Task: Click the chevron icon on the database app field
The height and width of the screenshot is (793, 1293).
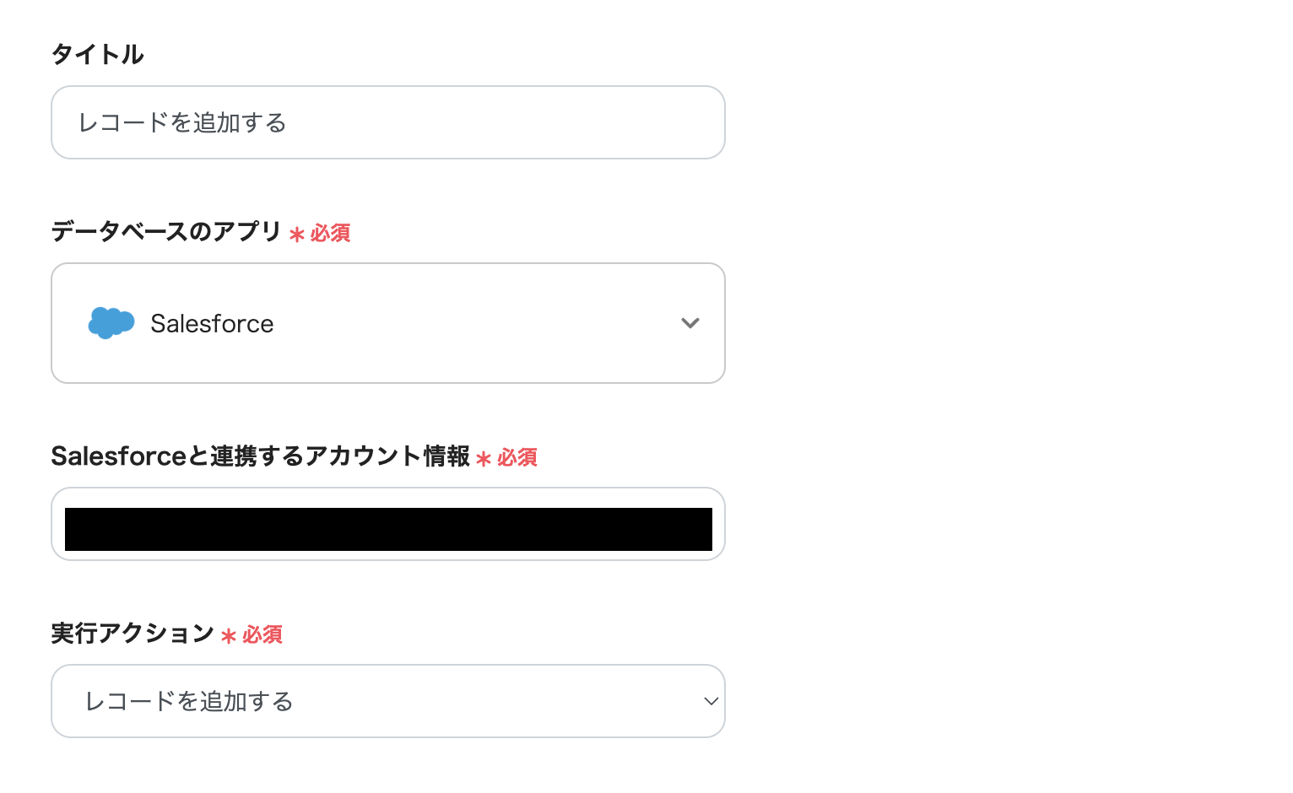Action: coord(690,323)
